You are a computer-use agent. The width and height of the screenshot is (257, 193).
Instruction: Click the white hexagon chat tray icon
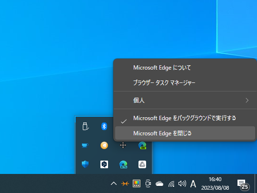pos(104,164)
